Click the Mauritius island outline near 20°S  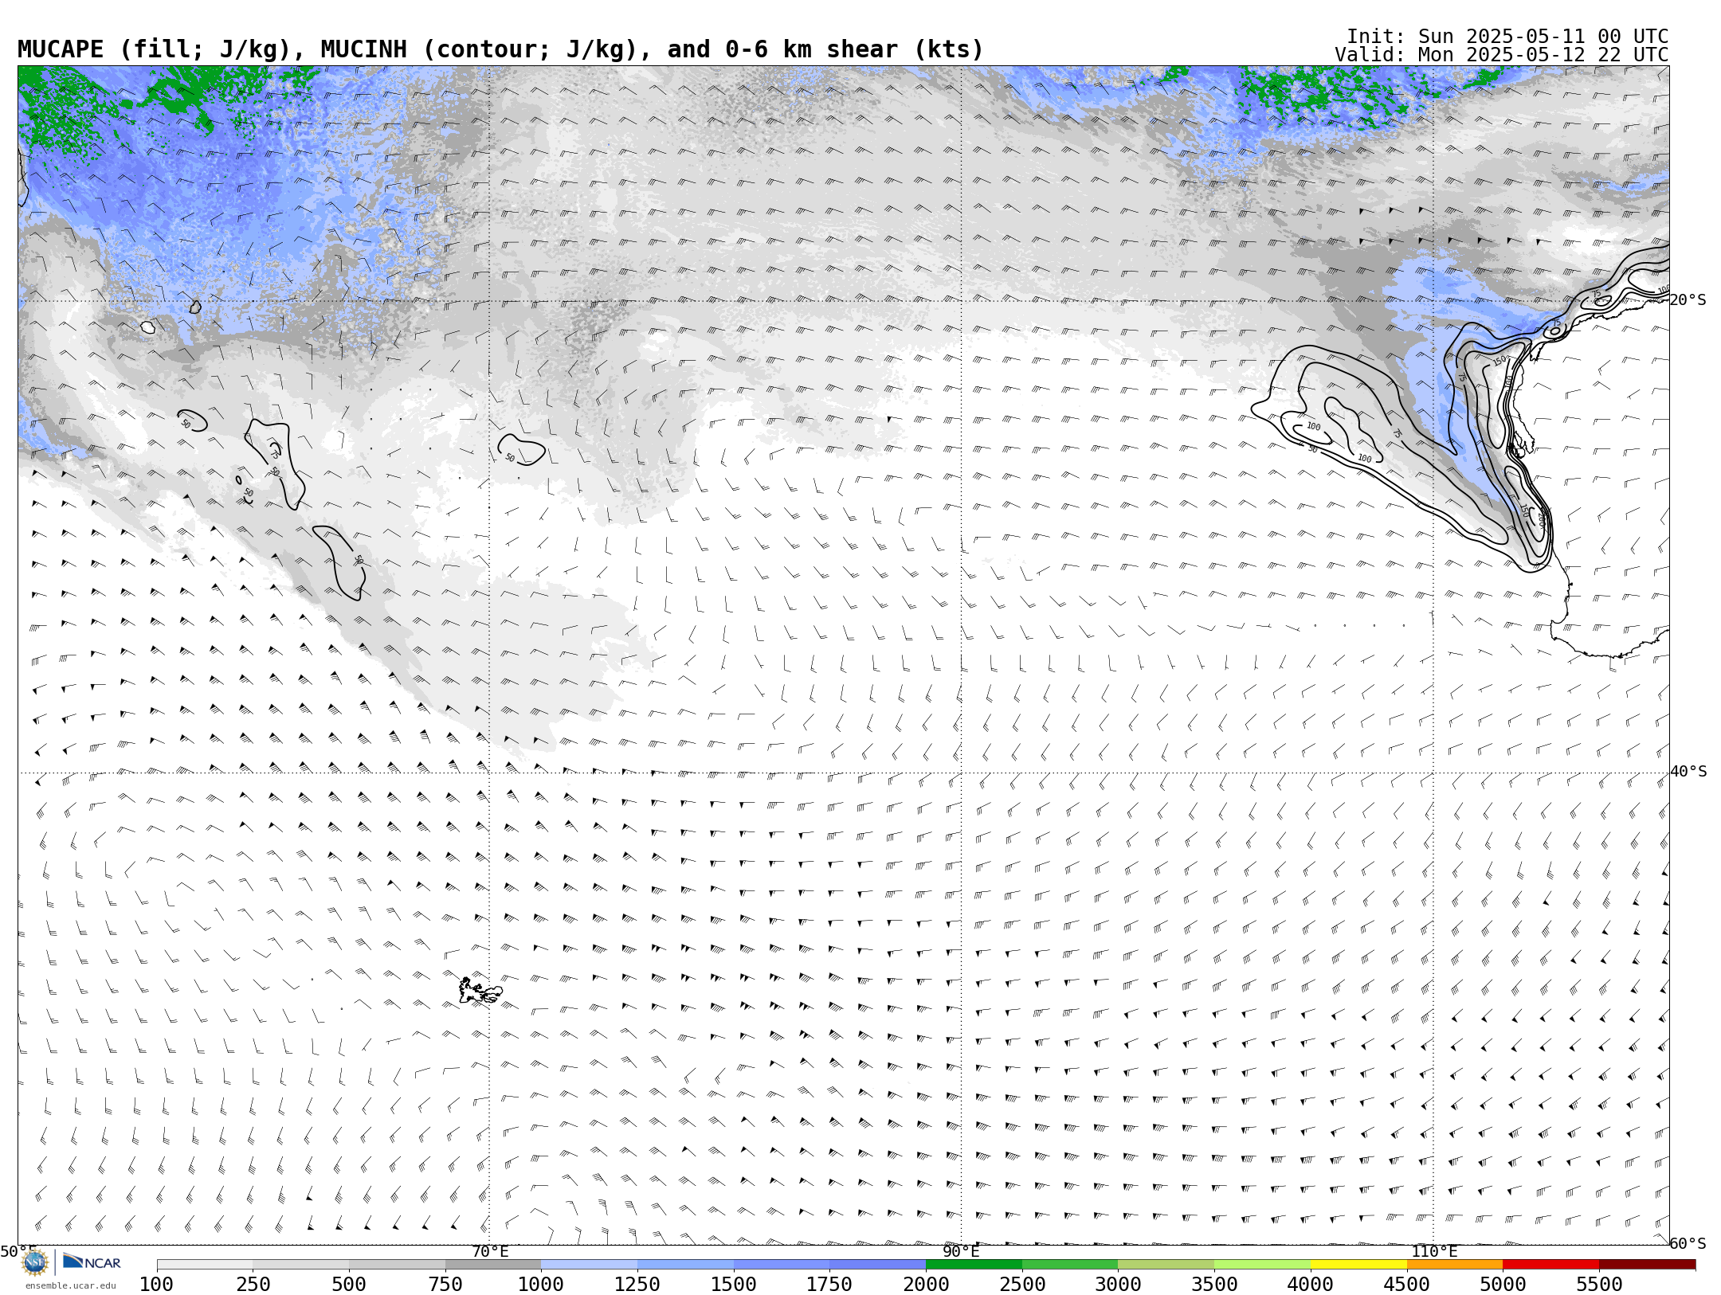click(x=195, y=307)
